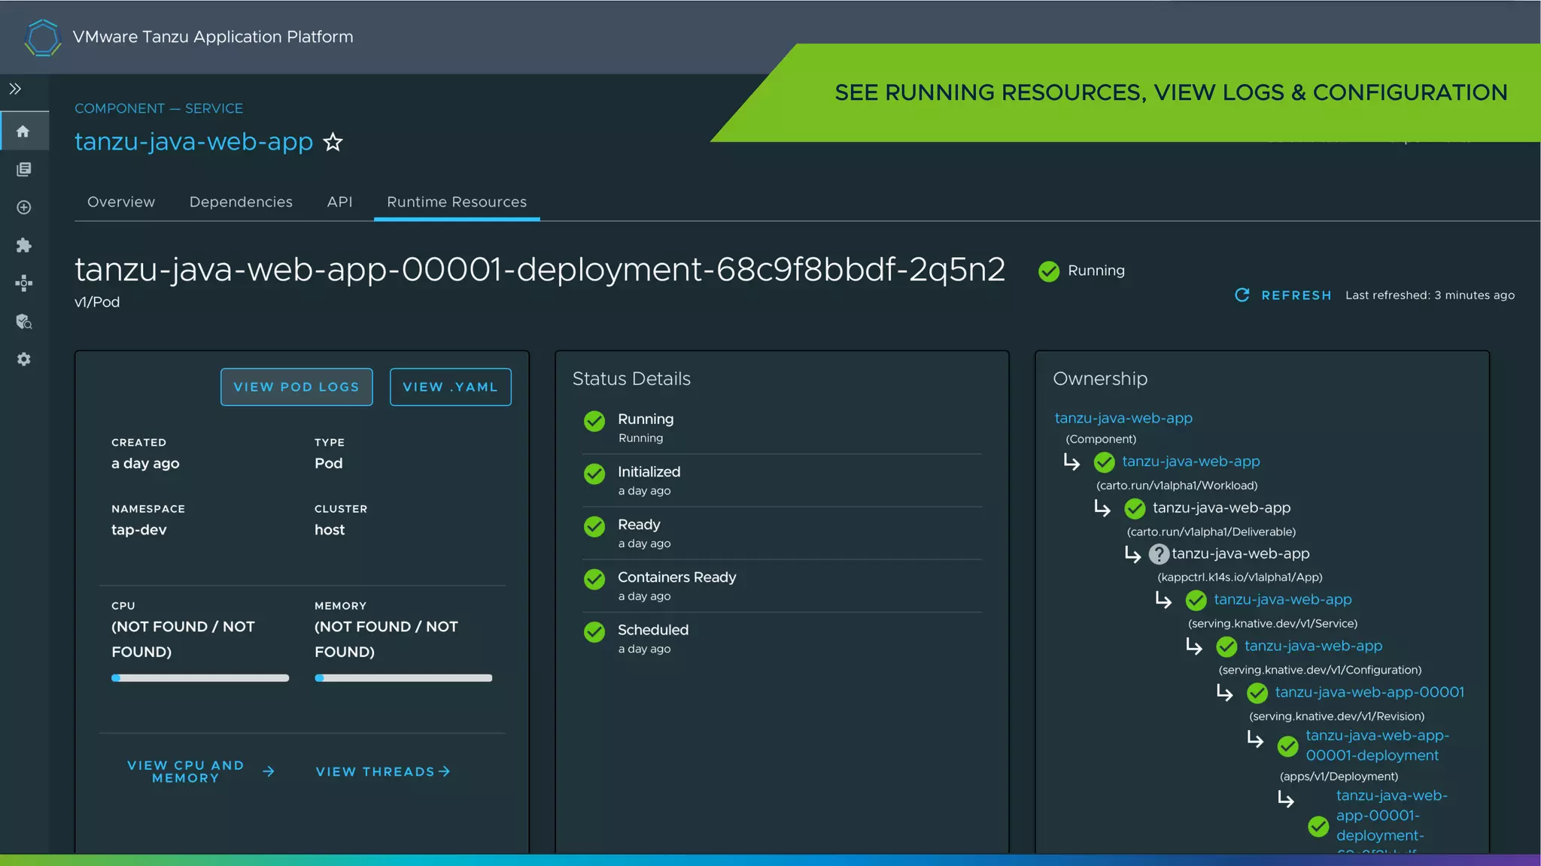Click the tap-dev namespace value

[x=139, y=530]
